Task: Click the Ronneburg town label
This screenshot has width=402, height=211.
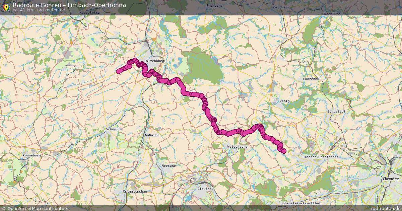Action: [x=31, y=155]
